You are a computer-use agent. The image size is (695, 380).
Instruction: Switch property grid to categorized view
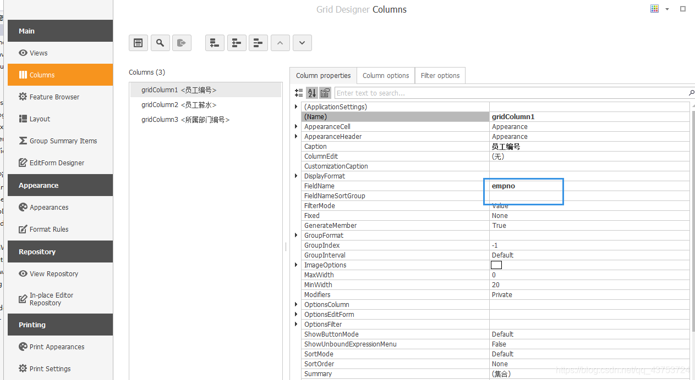point(299,93)
